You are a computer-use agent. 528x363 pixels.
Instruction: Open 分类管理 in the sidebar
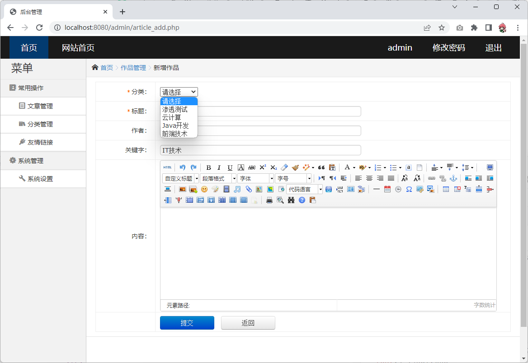40,124
